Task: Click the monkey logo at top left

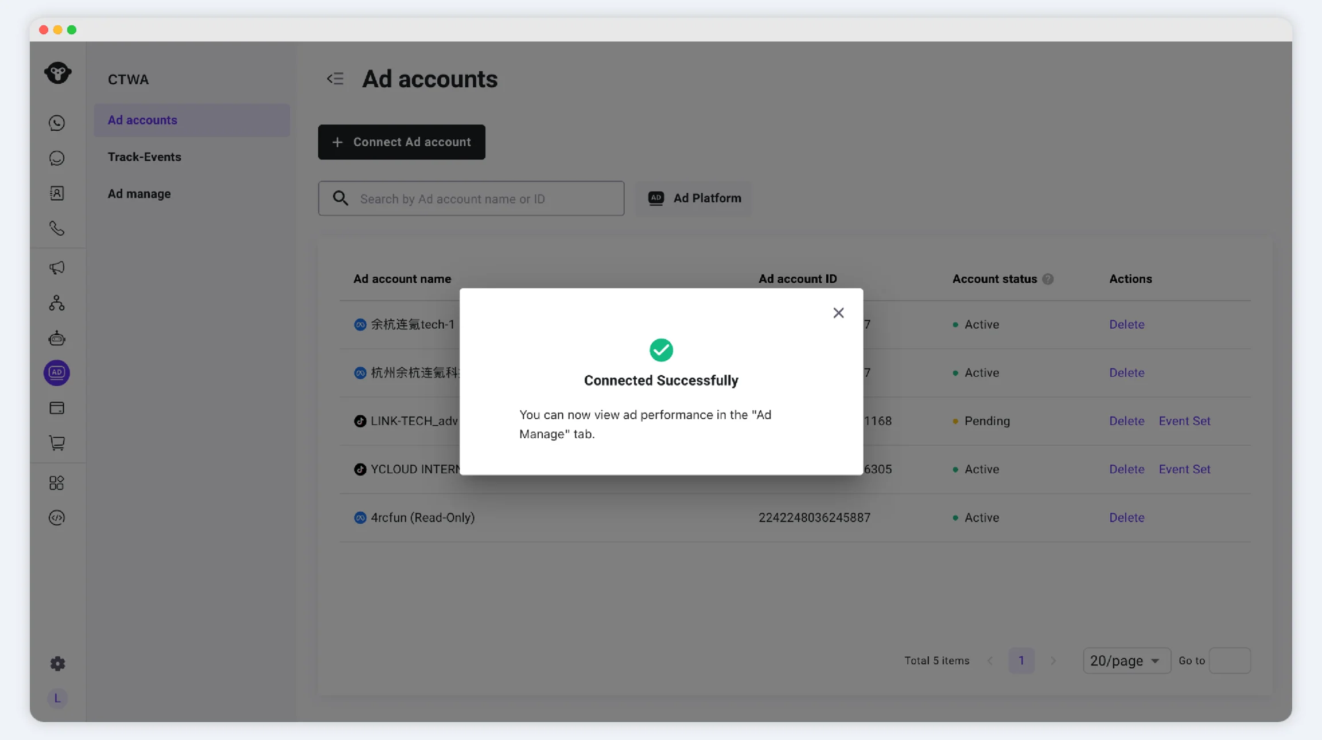Action: tap(58, 73)
